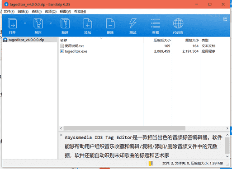232x169 pixels.
Task: Click the 删除 (Delete) toolbar icon
Action: click(x=110, y=23)
